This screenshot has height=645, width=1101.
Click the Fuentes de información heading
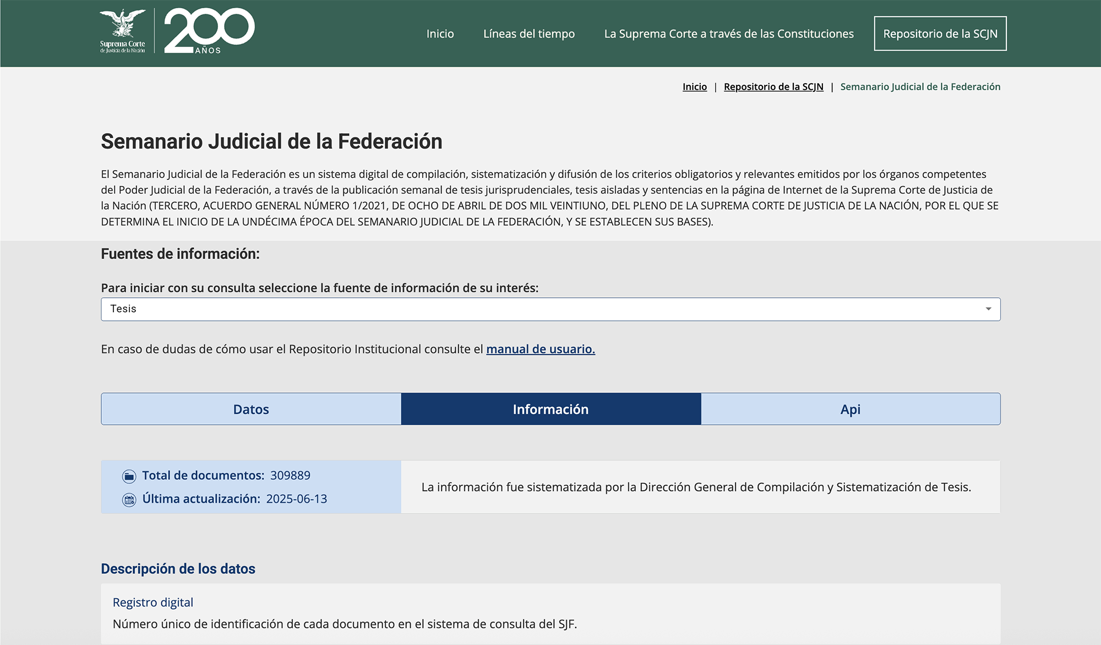pos(180,254)
